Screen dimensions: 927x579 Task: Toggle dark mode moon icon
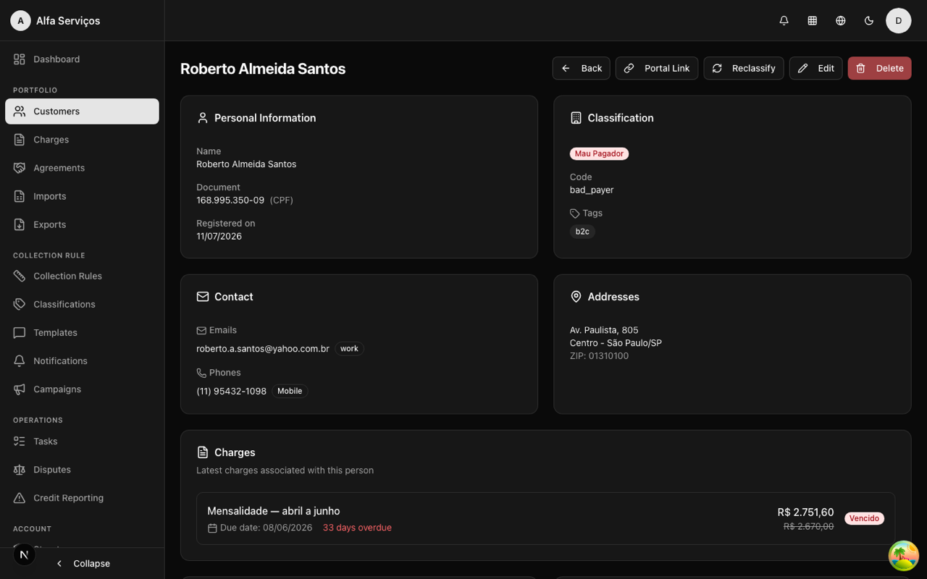coord(868,20)
